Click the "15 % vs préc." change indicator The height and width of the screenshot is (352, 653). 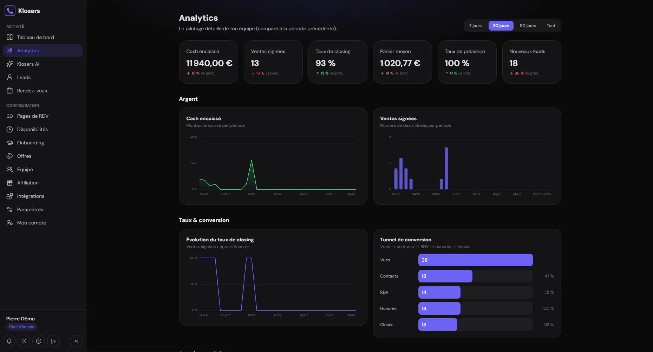point(201,73)
